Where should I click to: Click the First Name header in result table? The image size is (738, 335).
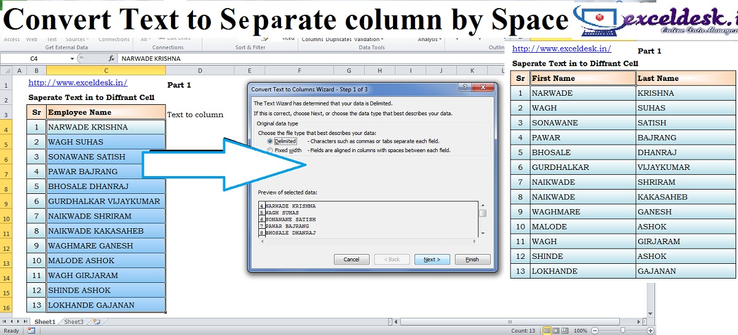(583, 78)
